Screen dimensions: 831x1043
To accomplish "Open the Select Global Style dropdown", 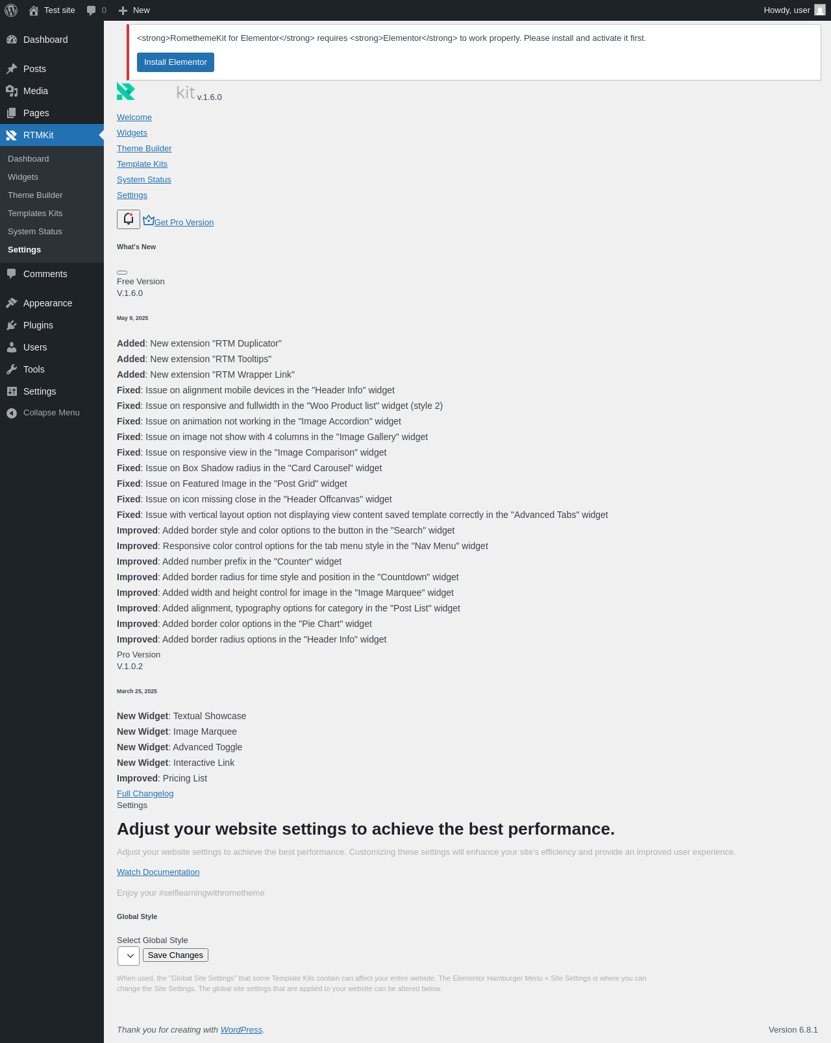I will tap(129, 955).
